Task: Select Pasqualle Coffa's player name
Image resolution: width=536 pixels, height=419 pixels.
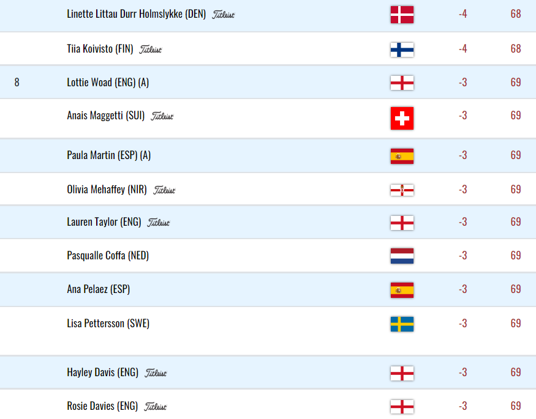Action: tap(108, 256)
